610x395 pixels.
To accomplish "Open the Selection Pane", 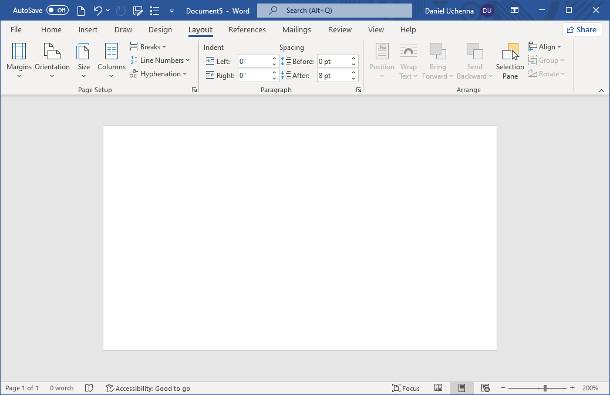I will (510, 60).
